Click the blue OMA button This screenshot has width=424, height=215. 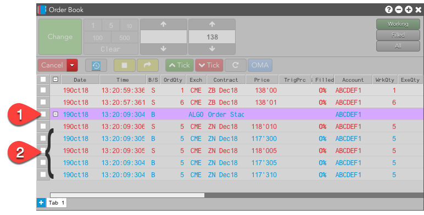[x=260, y=65]
